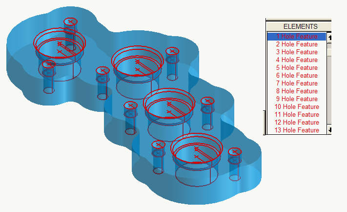347x212 pixels.
Task: Pick "4 Hole Feature" entry
Action: tap(297, 60)
